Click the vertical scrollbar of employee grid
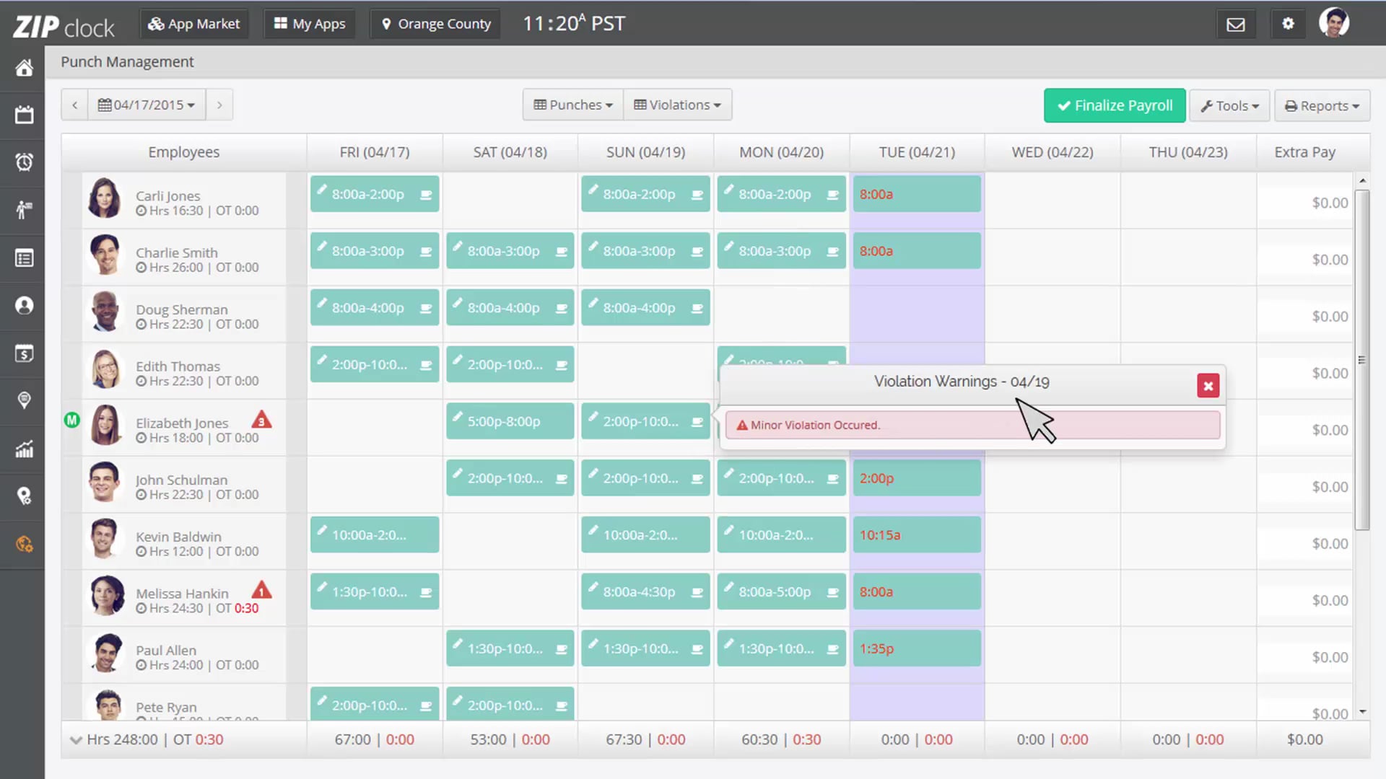Viewport: 1386px width, 779px height. 1362,359
